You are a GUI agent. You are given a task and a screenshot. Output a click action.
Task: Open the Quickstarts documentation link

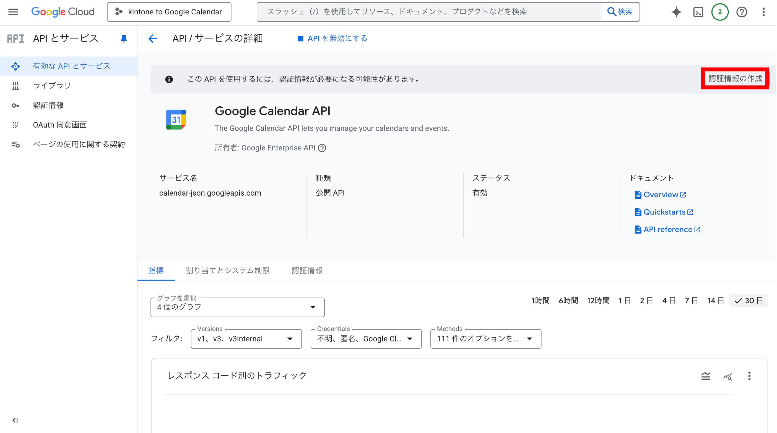click(664, 212)
